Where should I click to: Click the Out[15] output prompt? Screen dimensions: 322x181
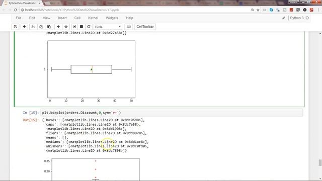(x=31, y=120)
